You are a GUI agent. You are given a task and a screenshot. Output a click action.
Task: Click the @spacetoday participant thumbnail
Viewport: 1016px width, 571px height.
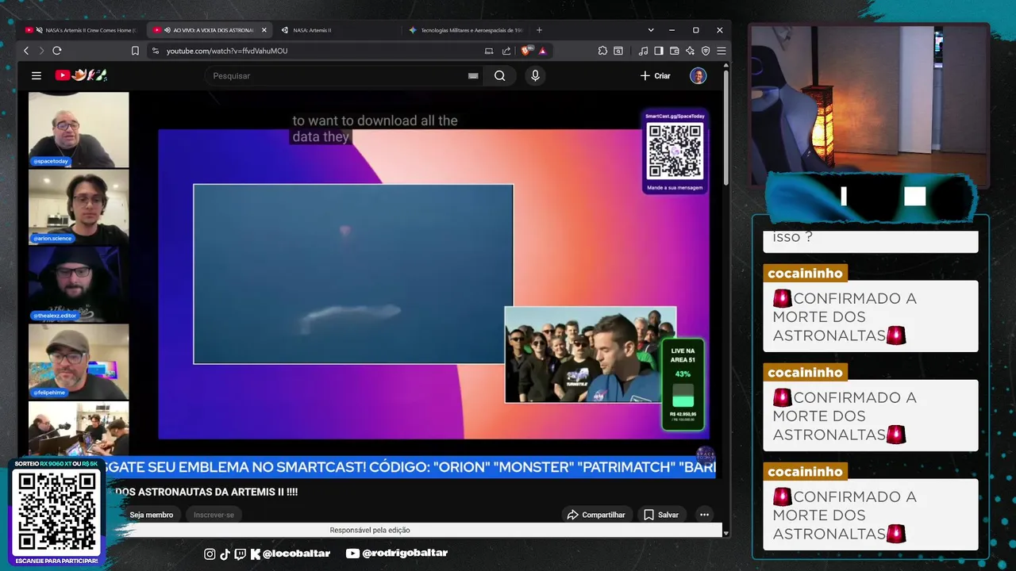[79, 129]
